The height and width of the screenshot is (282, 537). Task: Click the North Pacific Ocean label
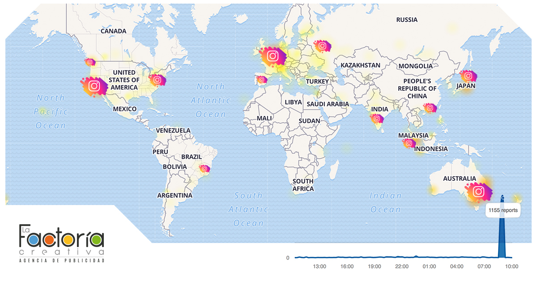tap(51, 111)
